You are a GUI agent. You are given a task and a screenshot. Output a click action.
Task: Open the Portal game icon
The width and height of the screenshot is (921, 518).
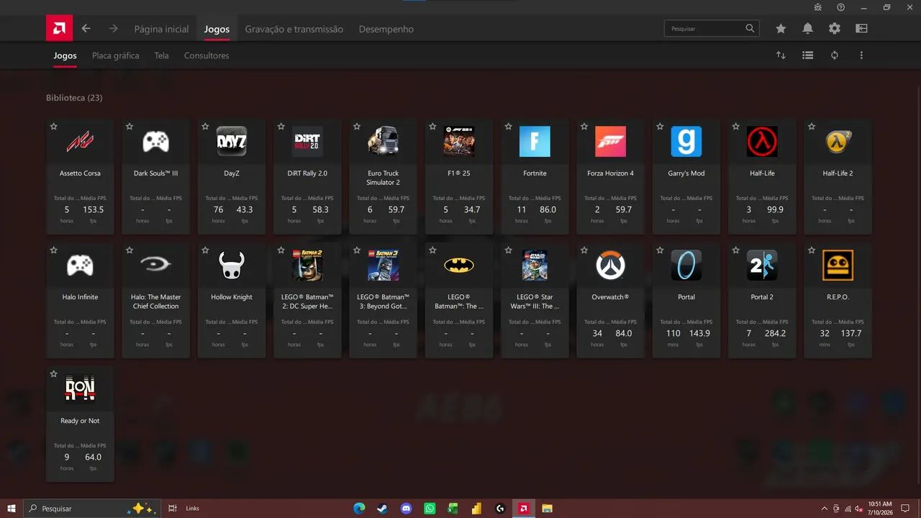point(686,265)
